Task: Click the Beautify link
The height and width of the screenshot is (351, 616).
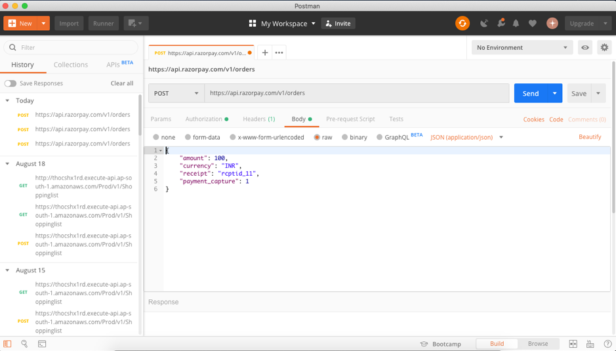Action: tap(590, 136)
